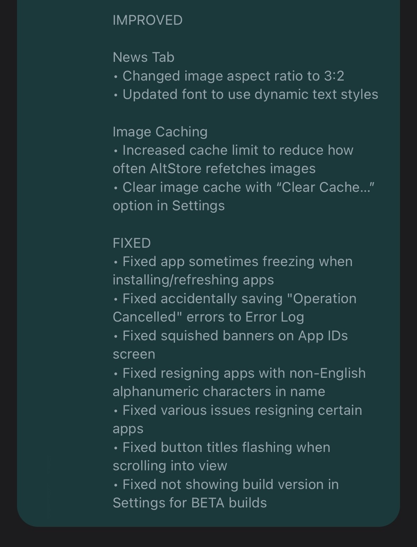Tap the IMPROVED section heading
The height and width of the screenshot is (547, 417).
click(x=147, y=20)
